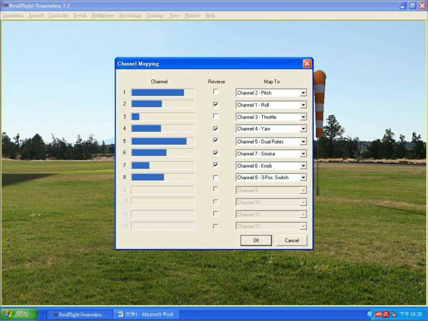The height and width of the screenshot is (321, 428).
Task: Uncheck Reverse for channel 6
Action: (216, 153)
